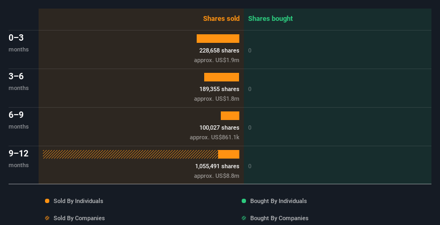The height and width of the screenshot is (225, 440).
Task: Toggle the Bought By Individuals legend label
Action: pyautogui.click(x=278, y=201)
